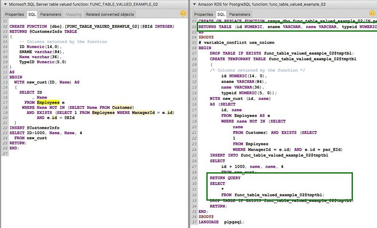The width and height of the screenshot is (377, 228).
Task: Click '# variable_conflict use_column' line
Action: tap(237, 42)
